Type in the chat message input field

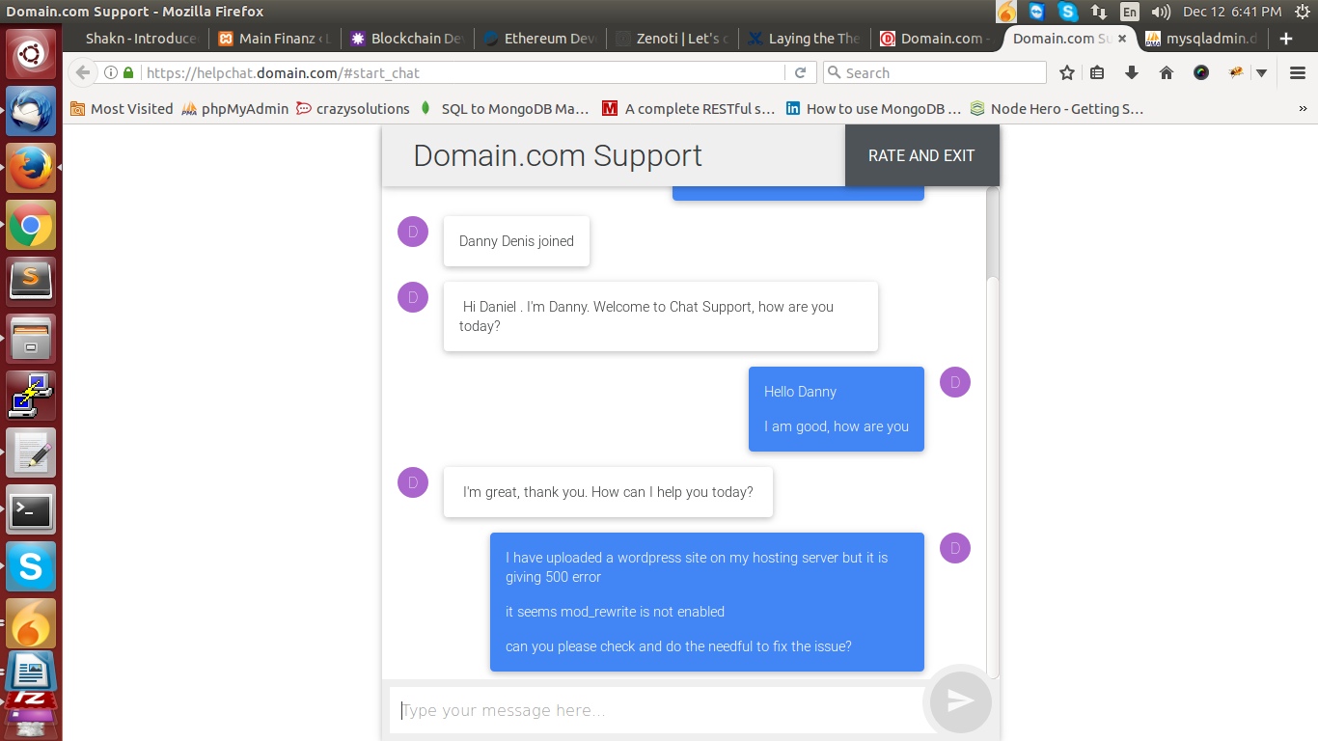point(656,711)
